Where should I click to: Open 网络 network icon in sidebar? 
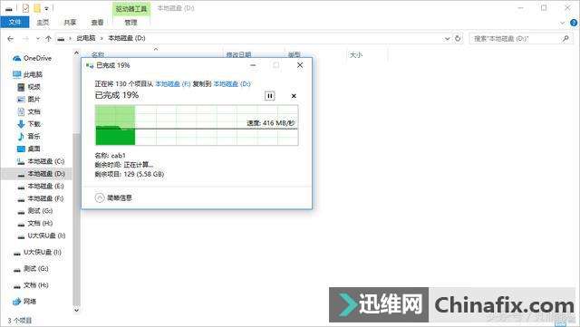16,302
